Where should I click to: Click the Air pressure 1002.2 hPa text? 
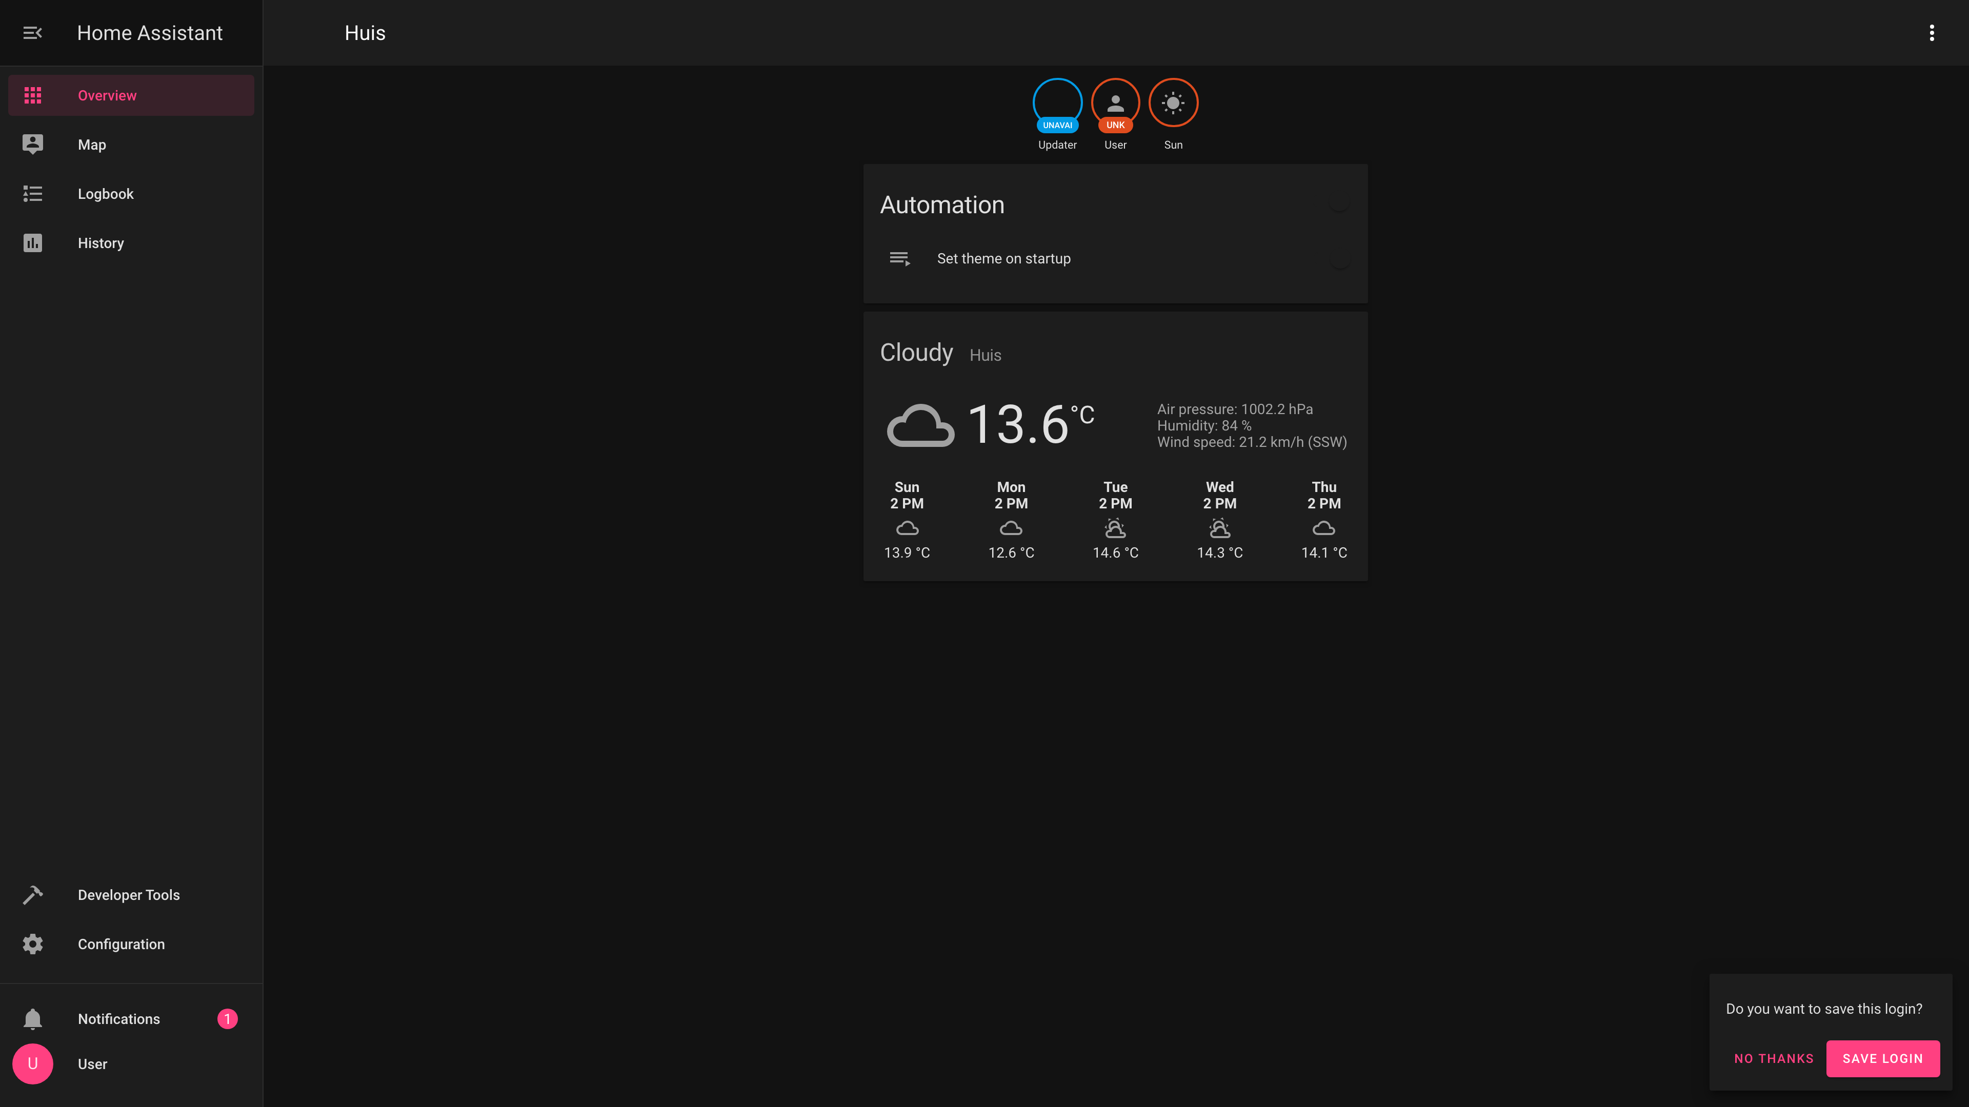1234,409
